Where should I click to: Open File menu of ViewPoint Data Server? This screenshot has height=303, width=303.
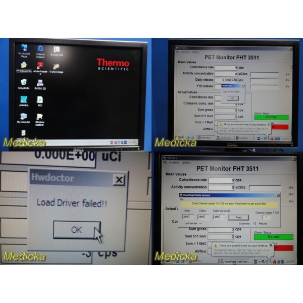coord(181,199)
